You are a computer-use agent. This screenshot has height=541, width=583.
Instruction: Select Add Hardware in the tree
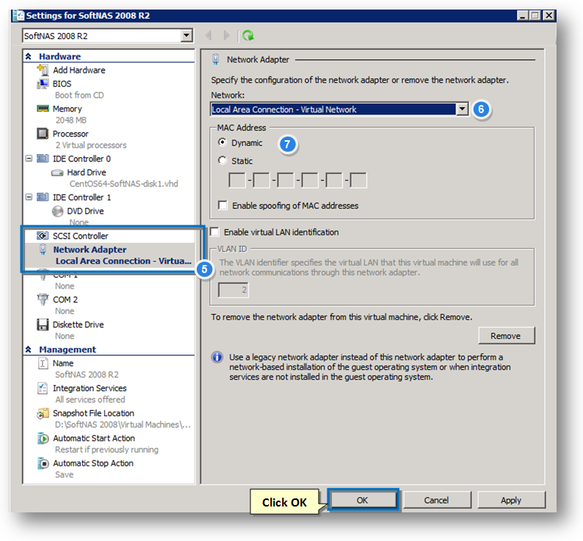(79, 70)
